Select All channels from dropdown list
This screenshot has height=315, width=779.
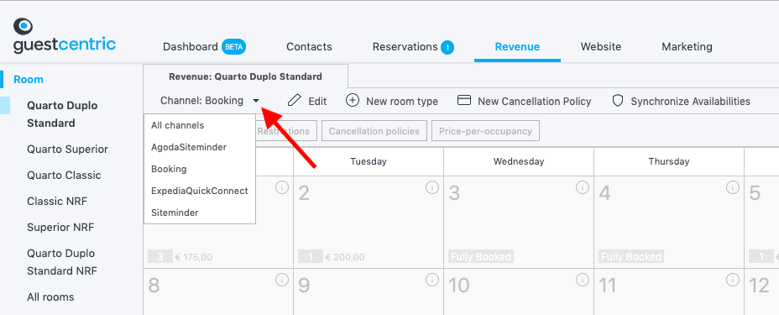[177, 125]
